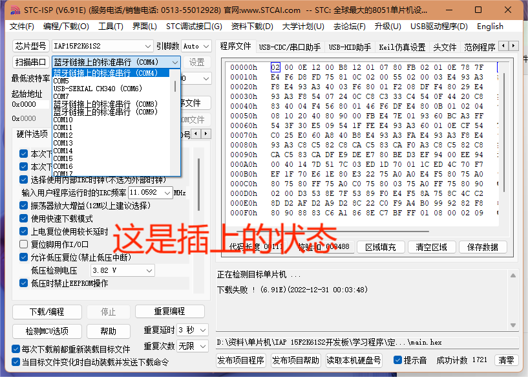
Task: Toggle 振荡器放大增益 checkbox
Action: pyautogui.click(x=23, y=206)
